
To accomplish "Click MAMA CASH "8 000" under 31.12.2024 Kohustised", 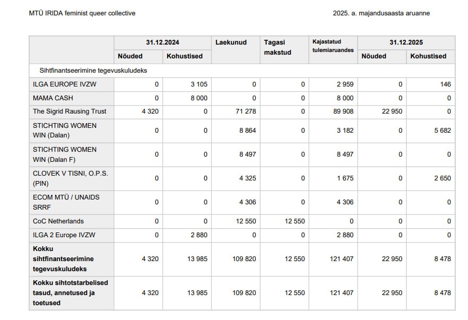I will [199, 98].
